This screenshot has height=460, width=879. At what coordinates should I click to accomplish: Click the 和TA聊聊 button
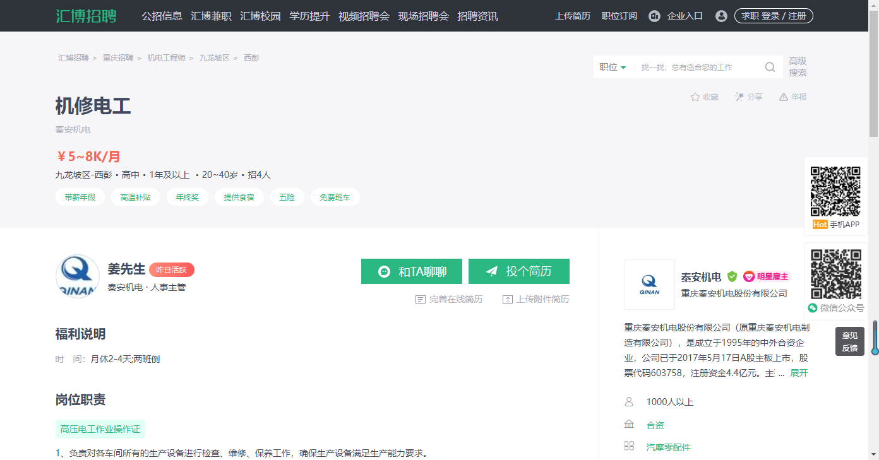(x=412, y=271)
